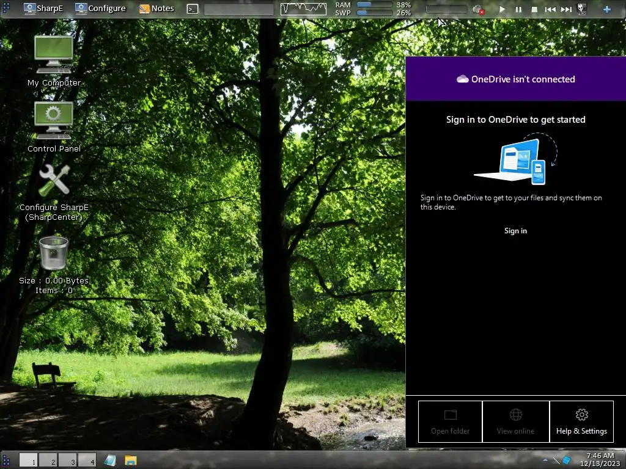Click the Open folder button in OneDrive
Viewport: 626px width, 469px height.
pos(451,421)
